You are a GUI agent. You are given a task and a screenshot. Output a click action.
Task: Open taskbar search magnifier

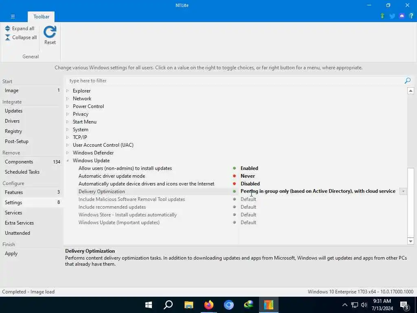168,305
